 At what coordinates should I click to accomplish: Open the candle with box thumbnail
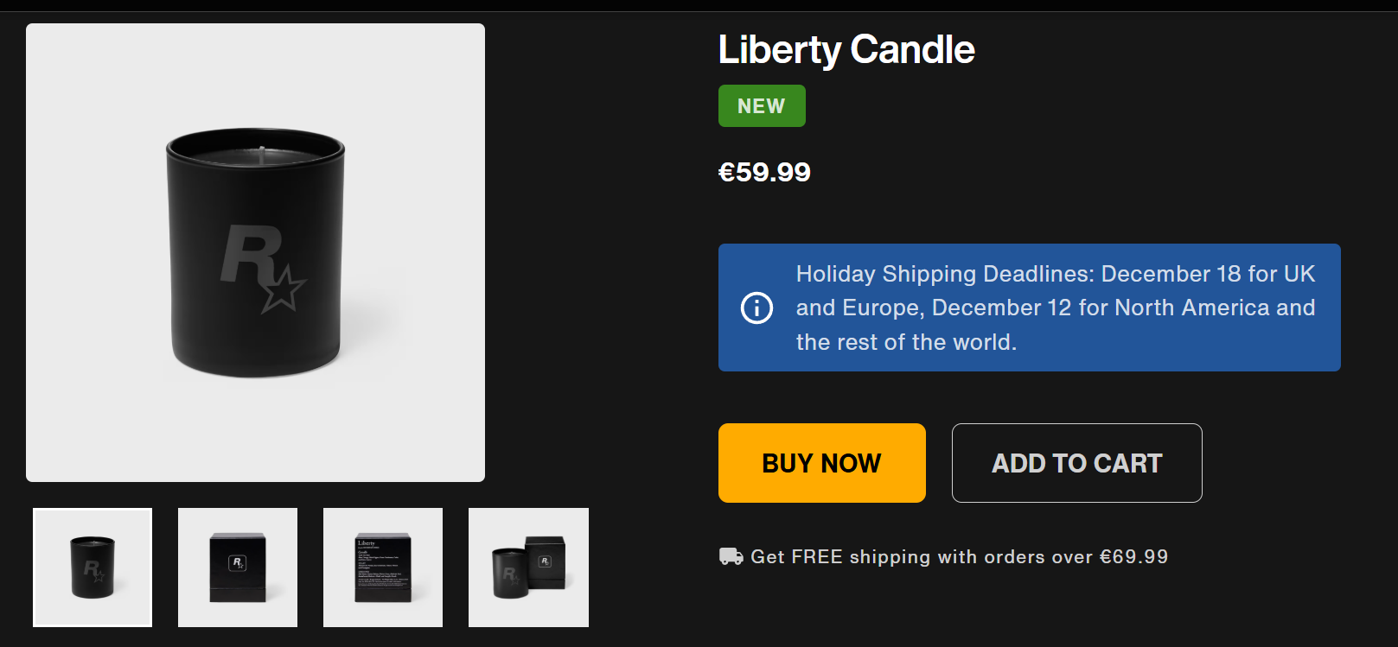click(x=528, y=568)
